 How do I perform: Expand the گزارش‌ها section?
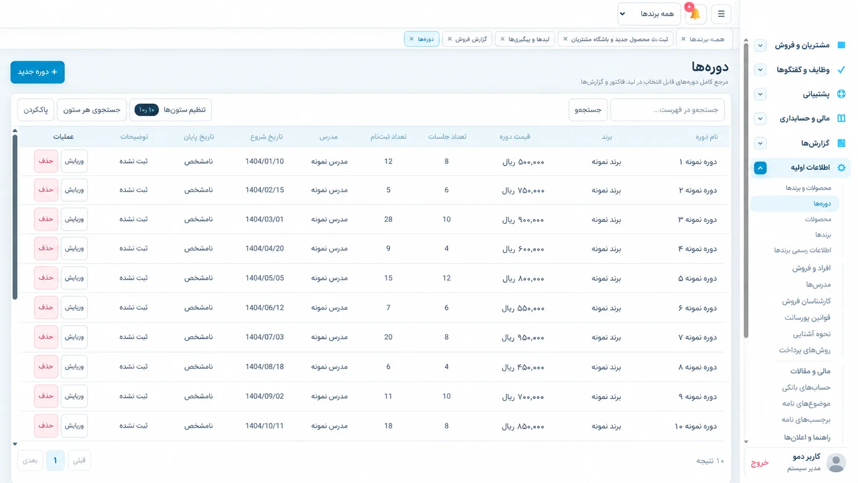pyautogui.click(x=760, y=143)
